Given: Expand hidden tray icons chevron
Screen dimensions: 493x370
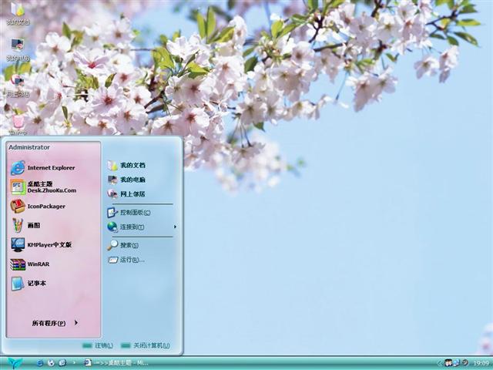Looking at the screenshot, I should pyautogui.click(x=440, y=363).
